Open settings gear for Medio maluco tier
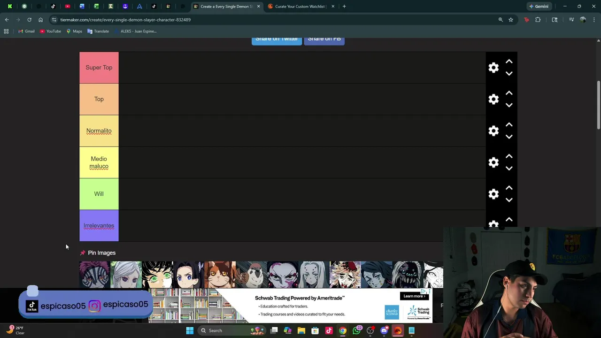Image resolution: width=601 pixels, height=338 pixels. pyautogui.click(x=493, y=162)
